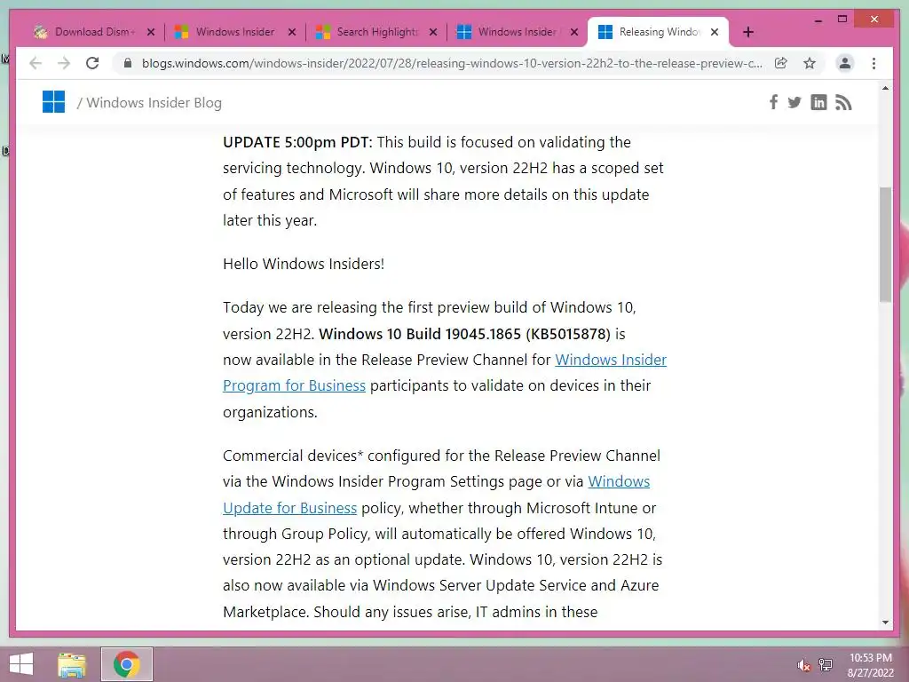
Task: Open Chrome's three-dot menu
Action: coord(873,63)
